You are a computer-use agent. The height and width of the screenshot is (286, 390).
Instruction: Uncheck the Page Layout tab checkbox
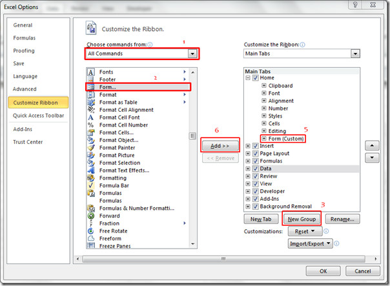256,154
